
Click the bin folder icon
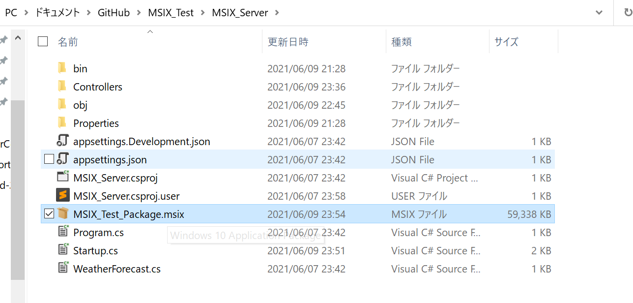[x=62, y=68]
